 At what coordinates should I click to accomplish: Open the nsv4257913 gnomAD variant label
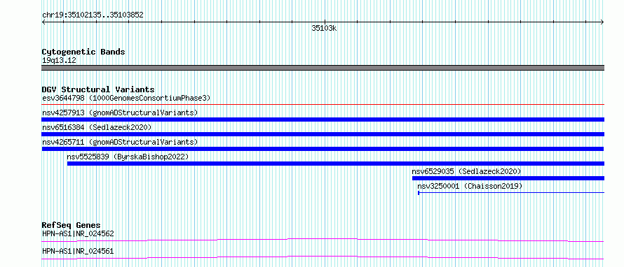point(120,113)
